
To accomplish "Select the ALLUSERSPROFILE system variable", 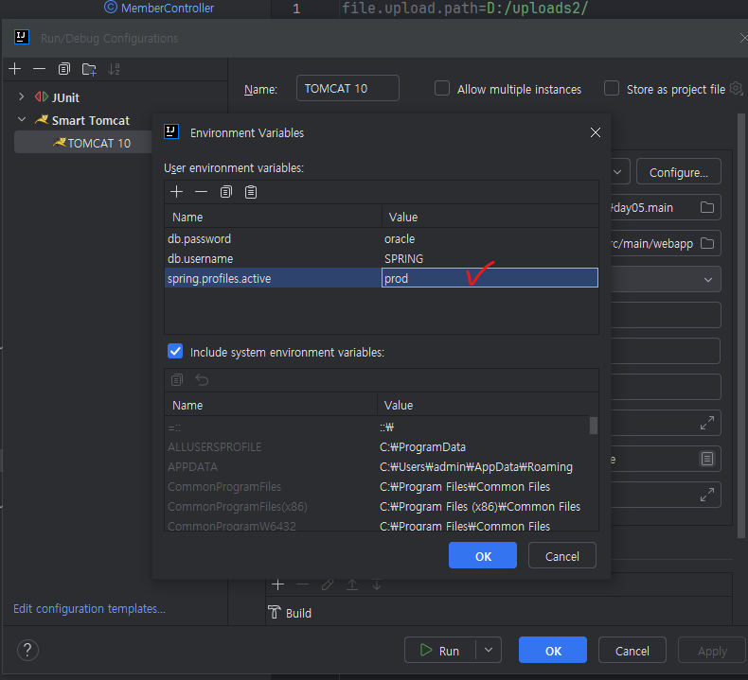I will pos(215,447).
